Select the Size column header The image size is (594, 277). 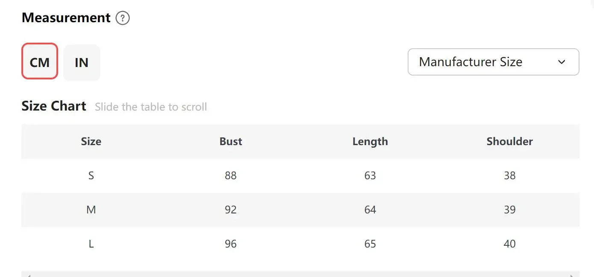tap(91, 142)
